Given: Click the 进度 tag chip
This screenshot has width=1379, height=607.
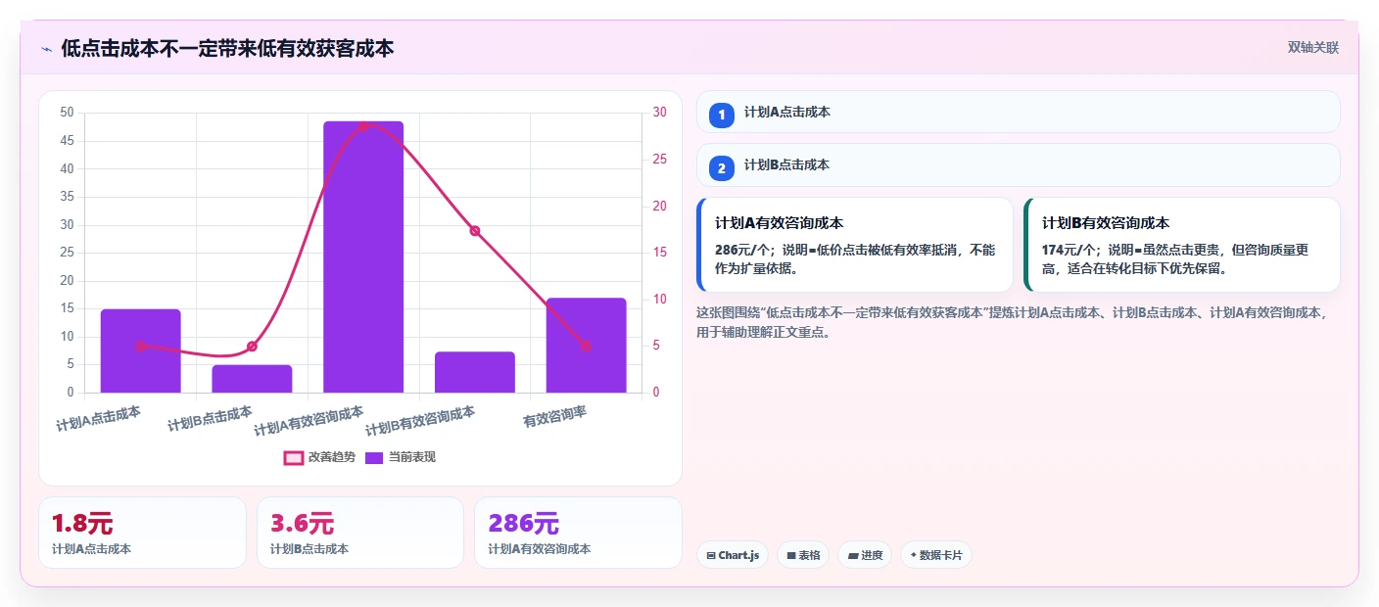Looking at the screenshot, I should 865,555.
